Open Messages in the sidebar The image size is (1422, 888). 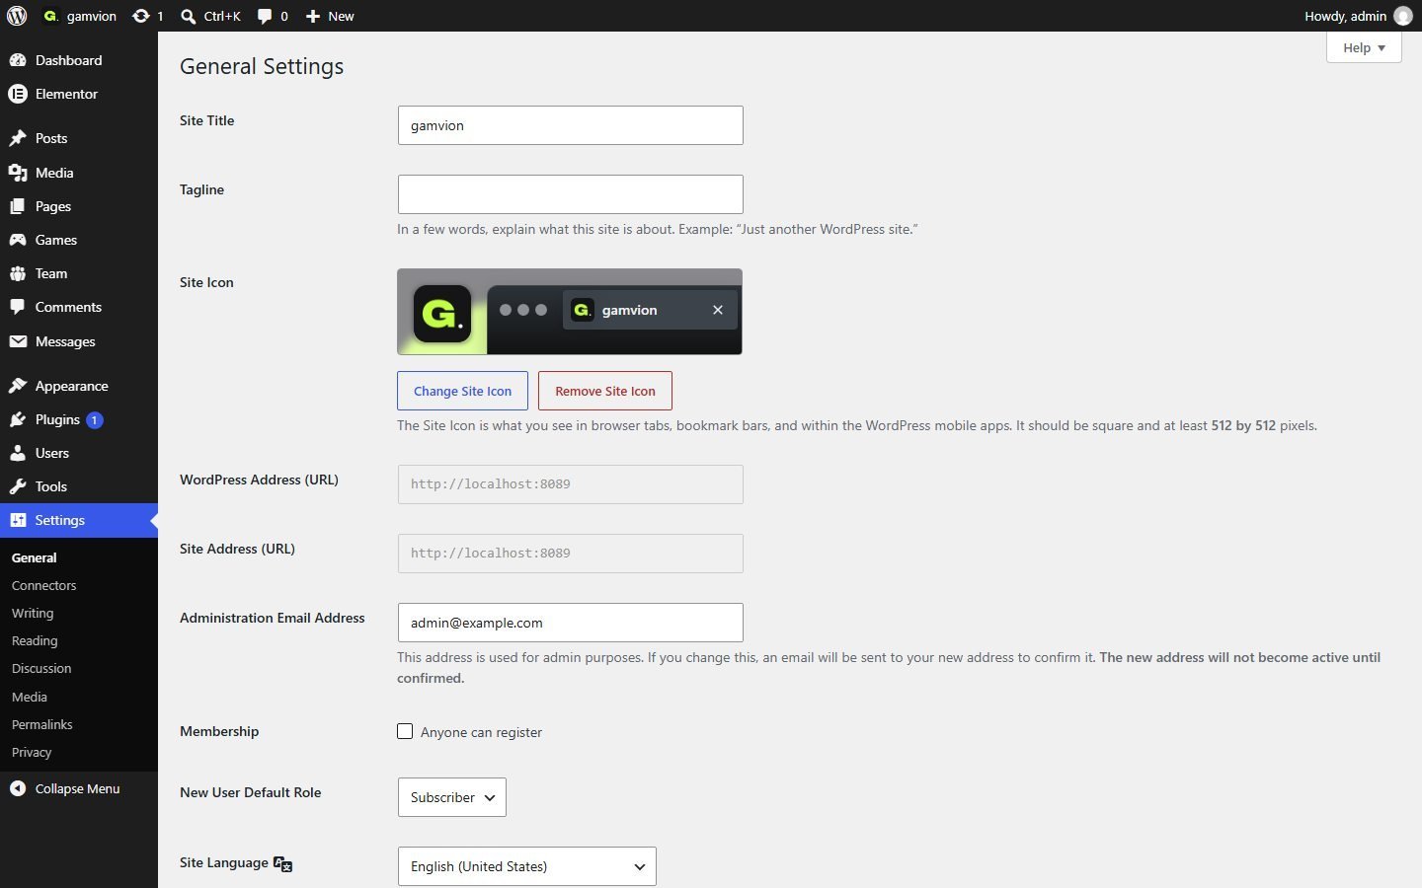pyautogui.click(x=79, y=341)
